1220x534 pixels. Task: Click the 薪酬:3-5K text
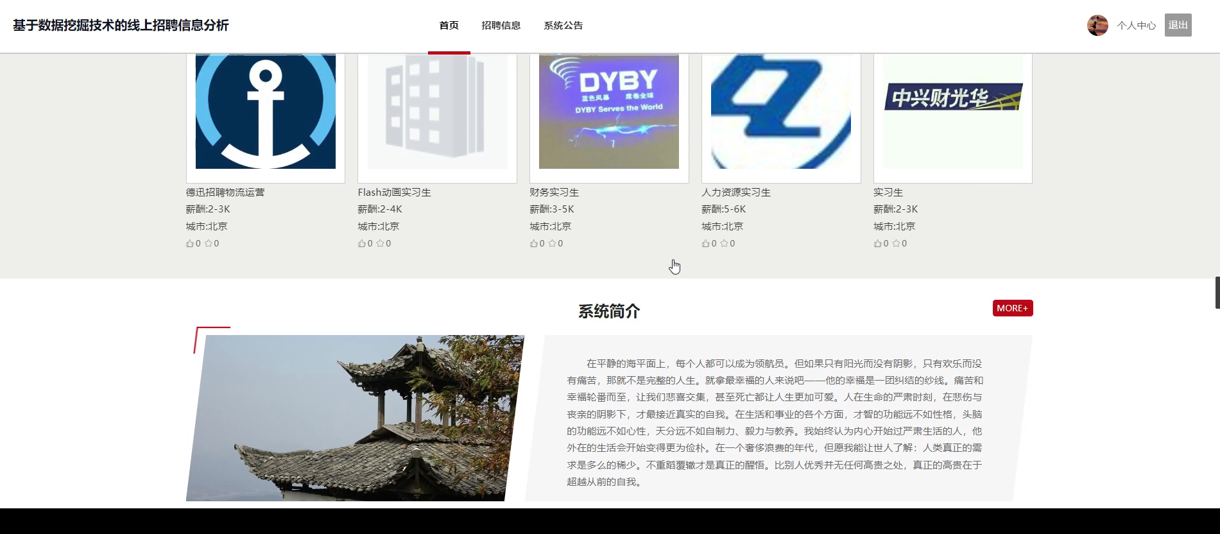[x=552, y=209]
